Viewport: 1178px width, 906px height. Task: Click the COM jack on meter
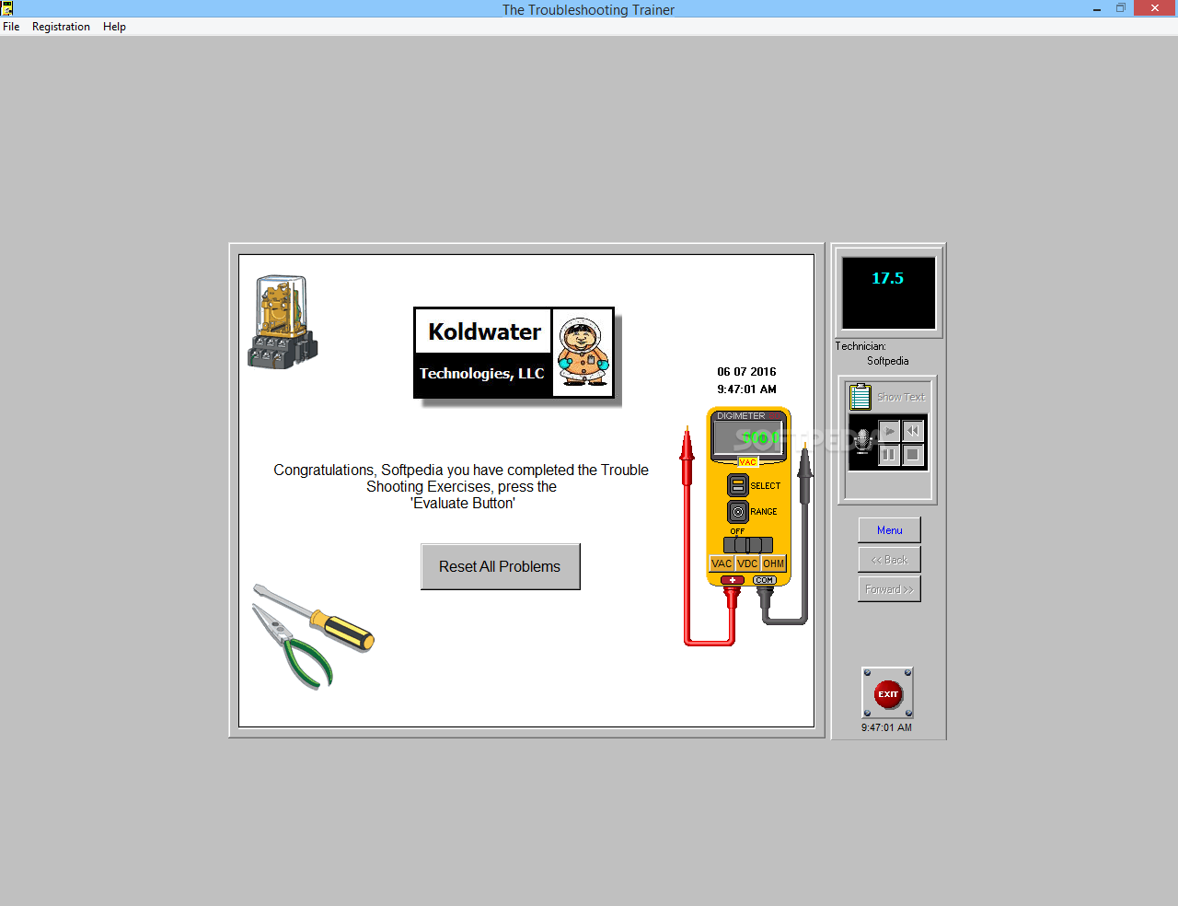(x=765, y=580)
